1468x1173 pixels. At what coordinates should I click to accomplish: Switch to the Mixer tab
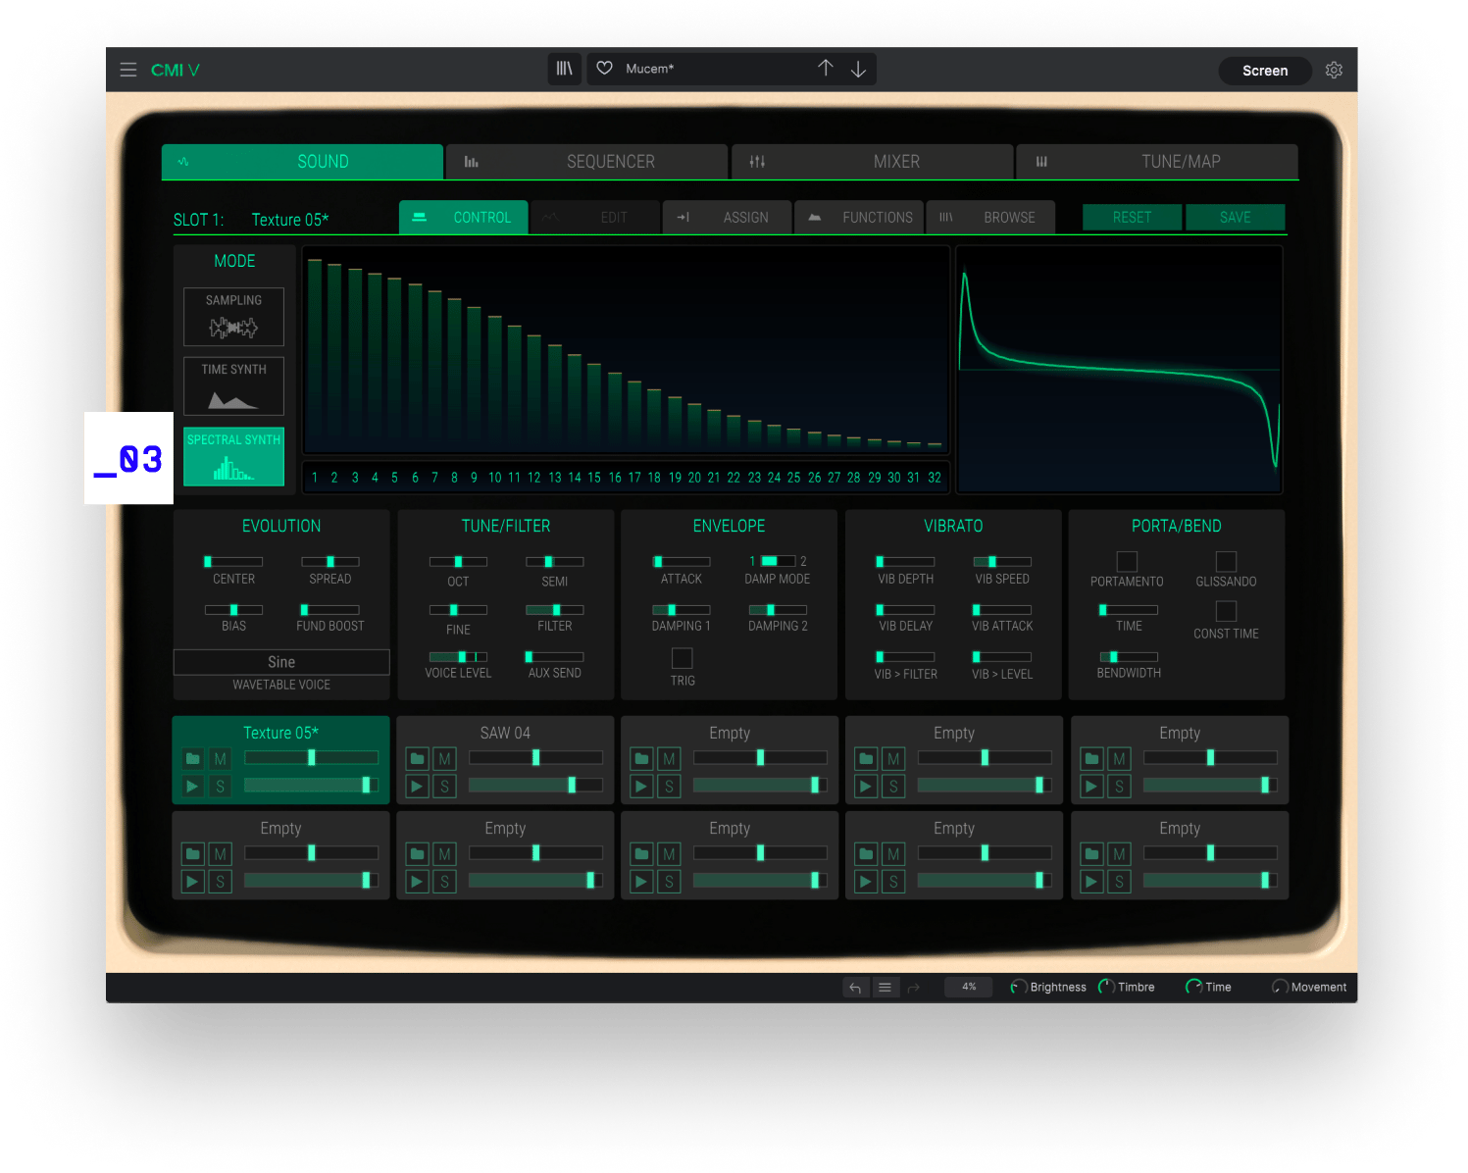pyautogui.click(x=873, y=162)
